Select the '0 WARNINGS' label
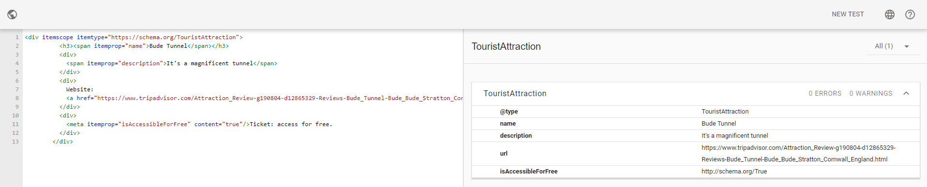The height and width of the screenshot is (187, 927). coord(870,93)
